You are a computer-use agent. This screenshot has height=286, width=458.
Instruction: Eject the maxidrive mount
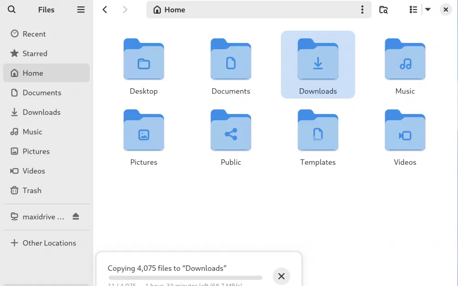click(x=76, y=216)
